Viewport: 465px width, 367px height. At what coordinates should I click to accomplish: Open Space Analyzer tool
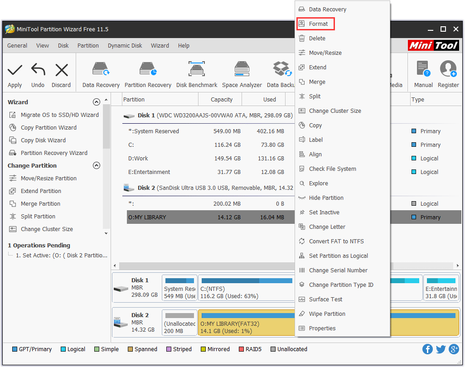click(x=242, y=75)
